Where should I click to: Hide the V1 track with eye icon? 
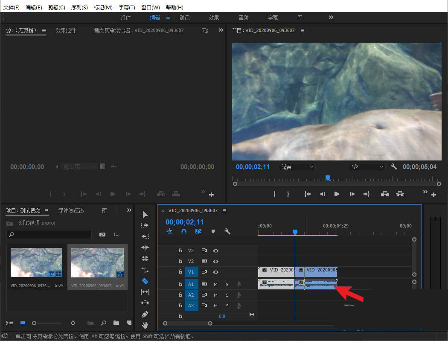(216, 272)
